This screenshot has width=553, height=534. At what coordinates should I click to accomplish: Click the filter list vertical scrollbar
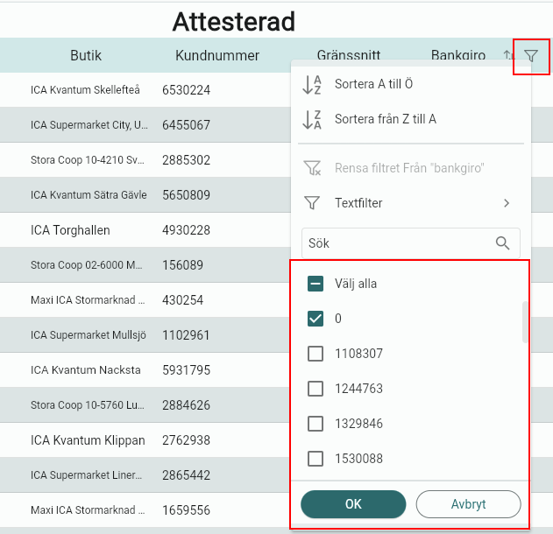525,322
